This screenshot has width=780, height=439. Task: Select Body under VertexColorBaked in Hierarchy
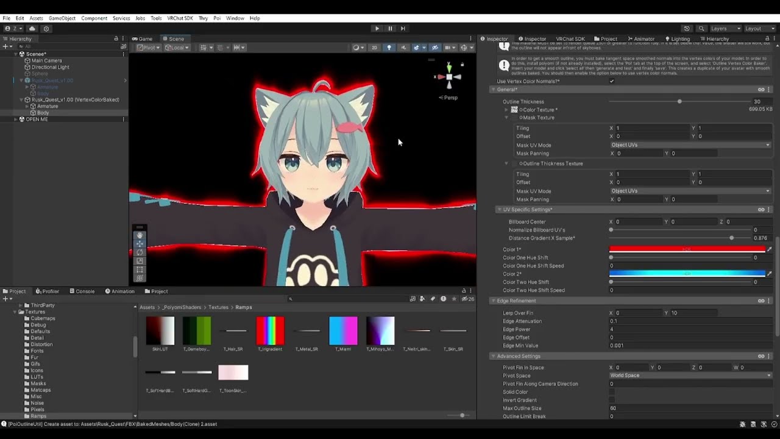[43, 113]
